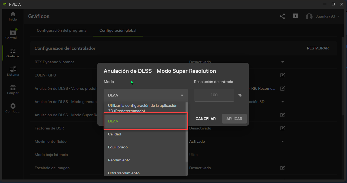Screen dimensions: 347x183
Task: Select the Calidad mode option
Action: coord(145,134)
